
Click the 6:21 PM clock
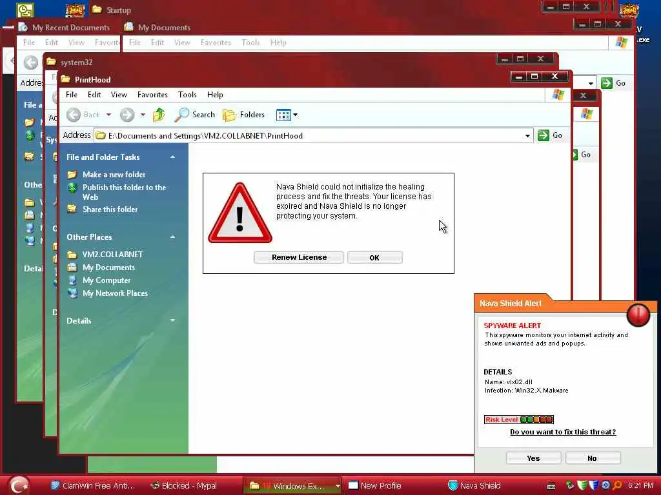tap(640, 485)
